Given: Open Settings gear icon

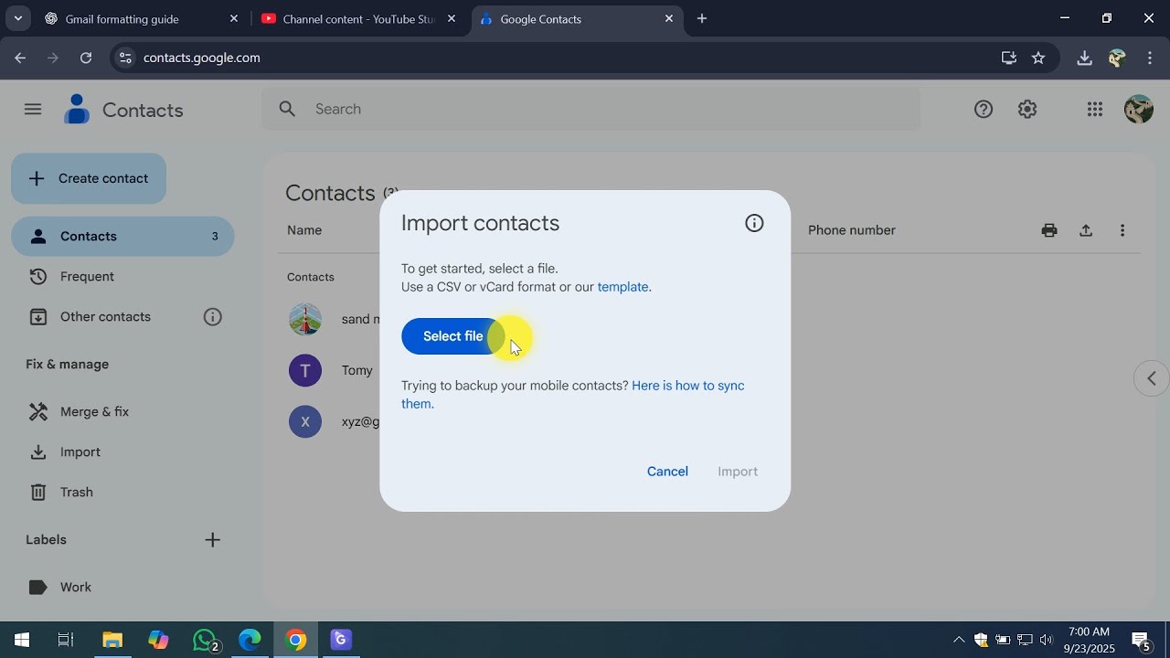Looking at the screenshot, I should click(1027, 110).
